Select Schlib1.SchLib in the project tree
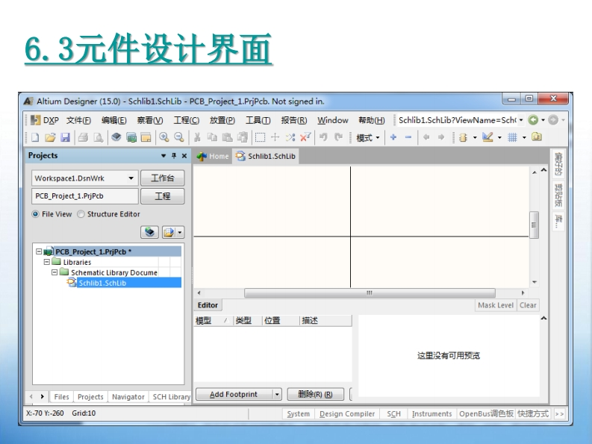 [x=104, y=283]
